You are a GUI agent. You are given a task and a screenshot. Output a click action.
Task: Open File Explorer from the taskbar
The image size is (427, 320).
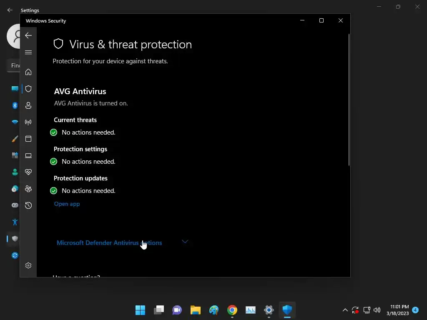tap(196, 310)
